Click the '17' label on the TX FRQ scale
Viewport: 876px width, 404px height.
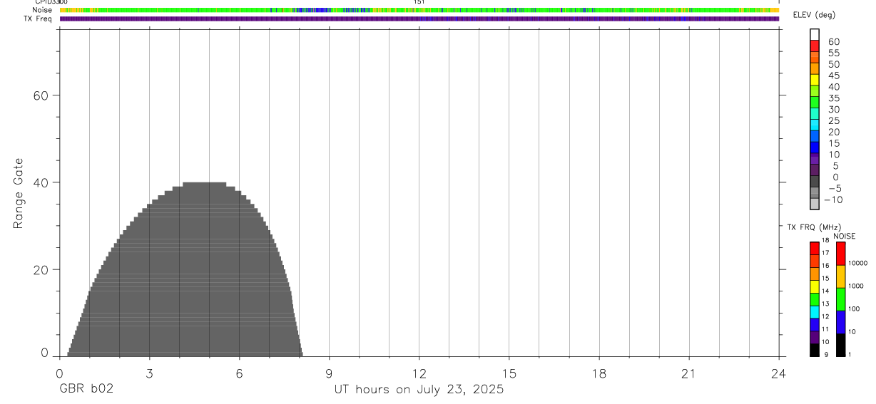(825, 253)
